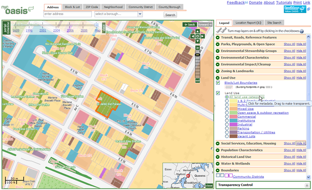Expand Historical Land Use section

218,157
